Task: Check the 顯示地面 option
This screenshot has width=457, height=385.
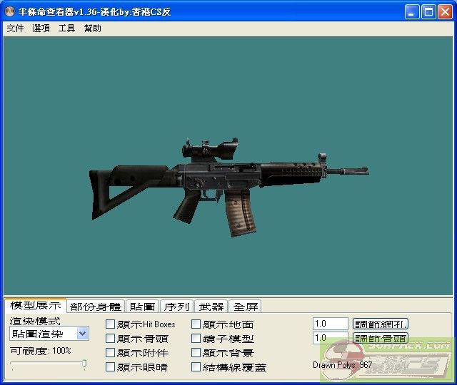Action: 196,324
